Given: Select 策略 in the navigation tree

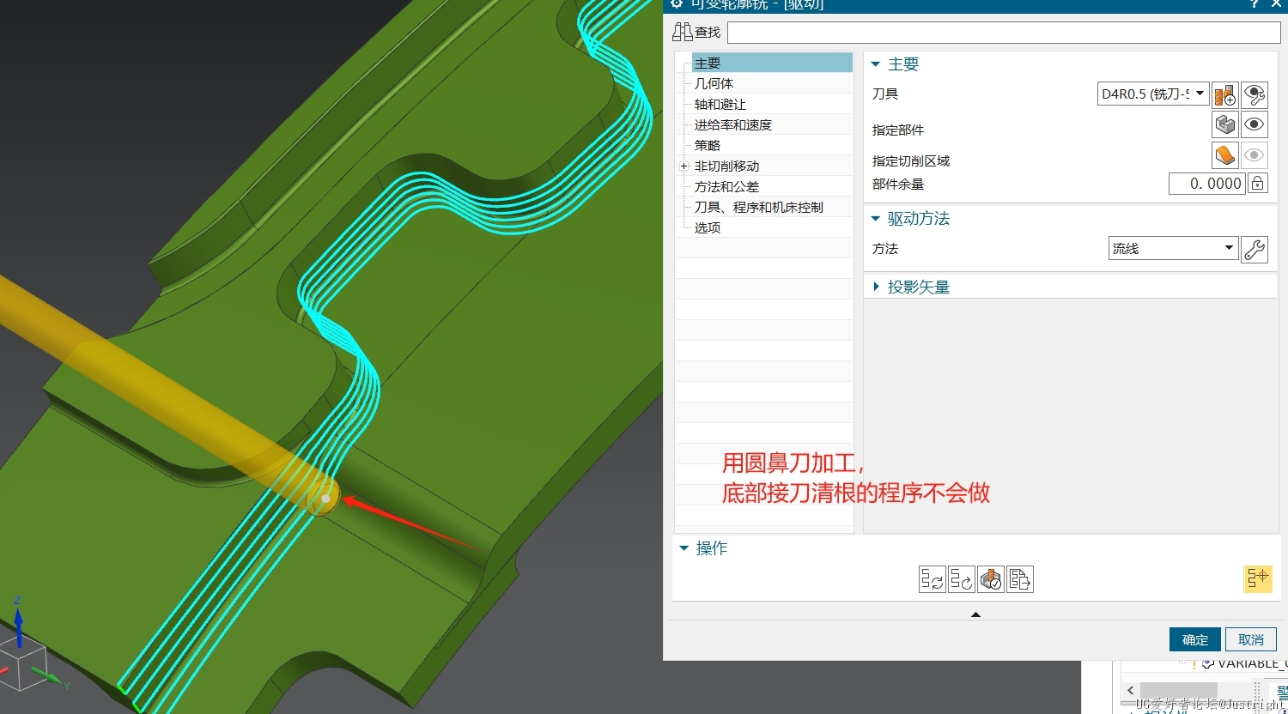Looking at the screenshot, I should tap(708, 145).
